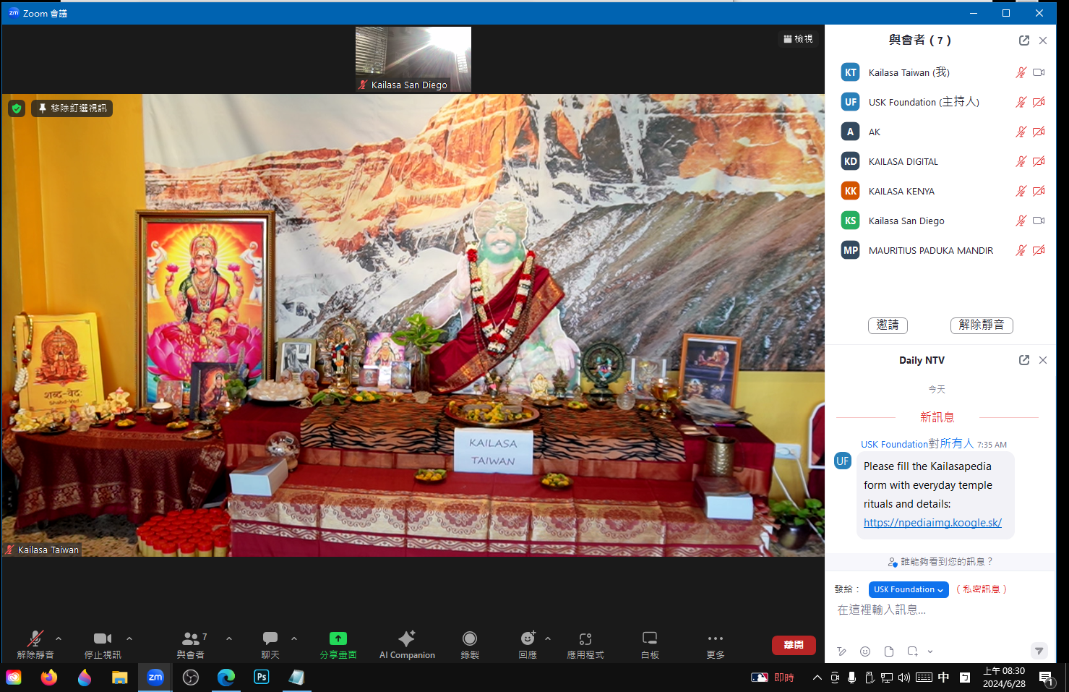Open the USK Foundation recipient dropdown
The image size is (1069, 692).
[x=909, y=589]
